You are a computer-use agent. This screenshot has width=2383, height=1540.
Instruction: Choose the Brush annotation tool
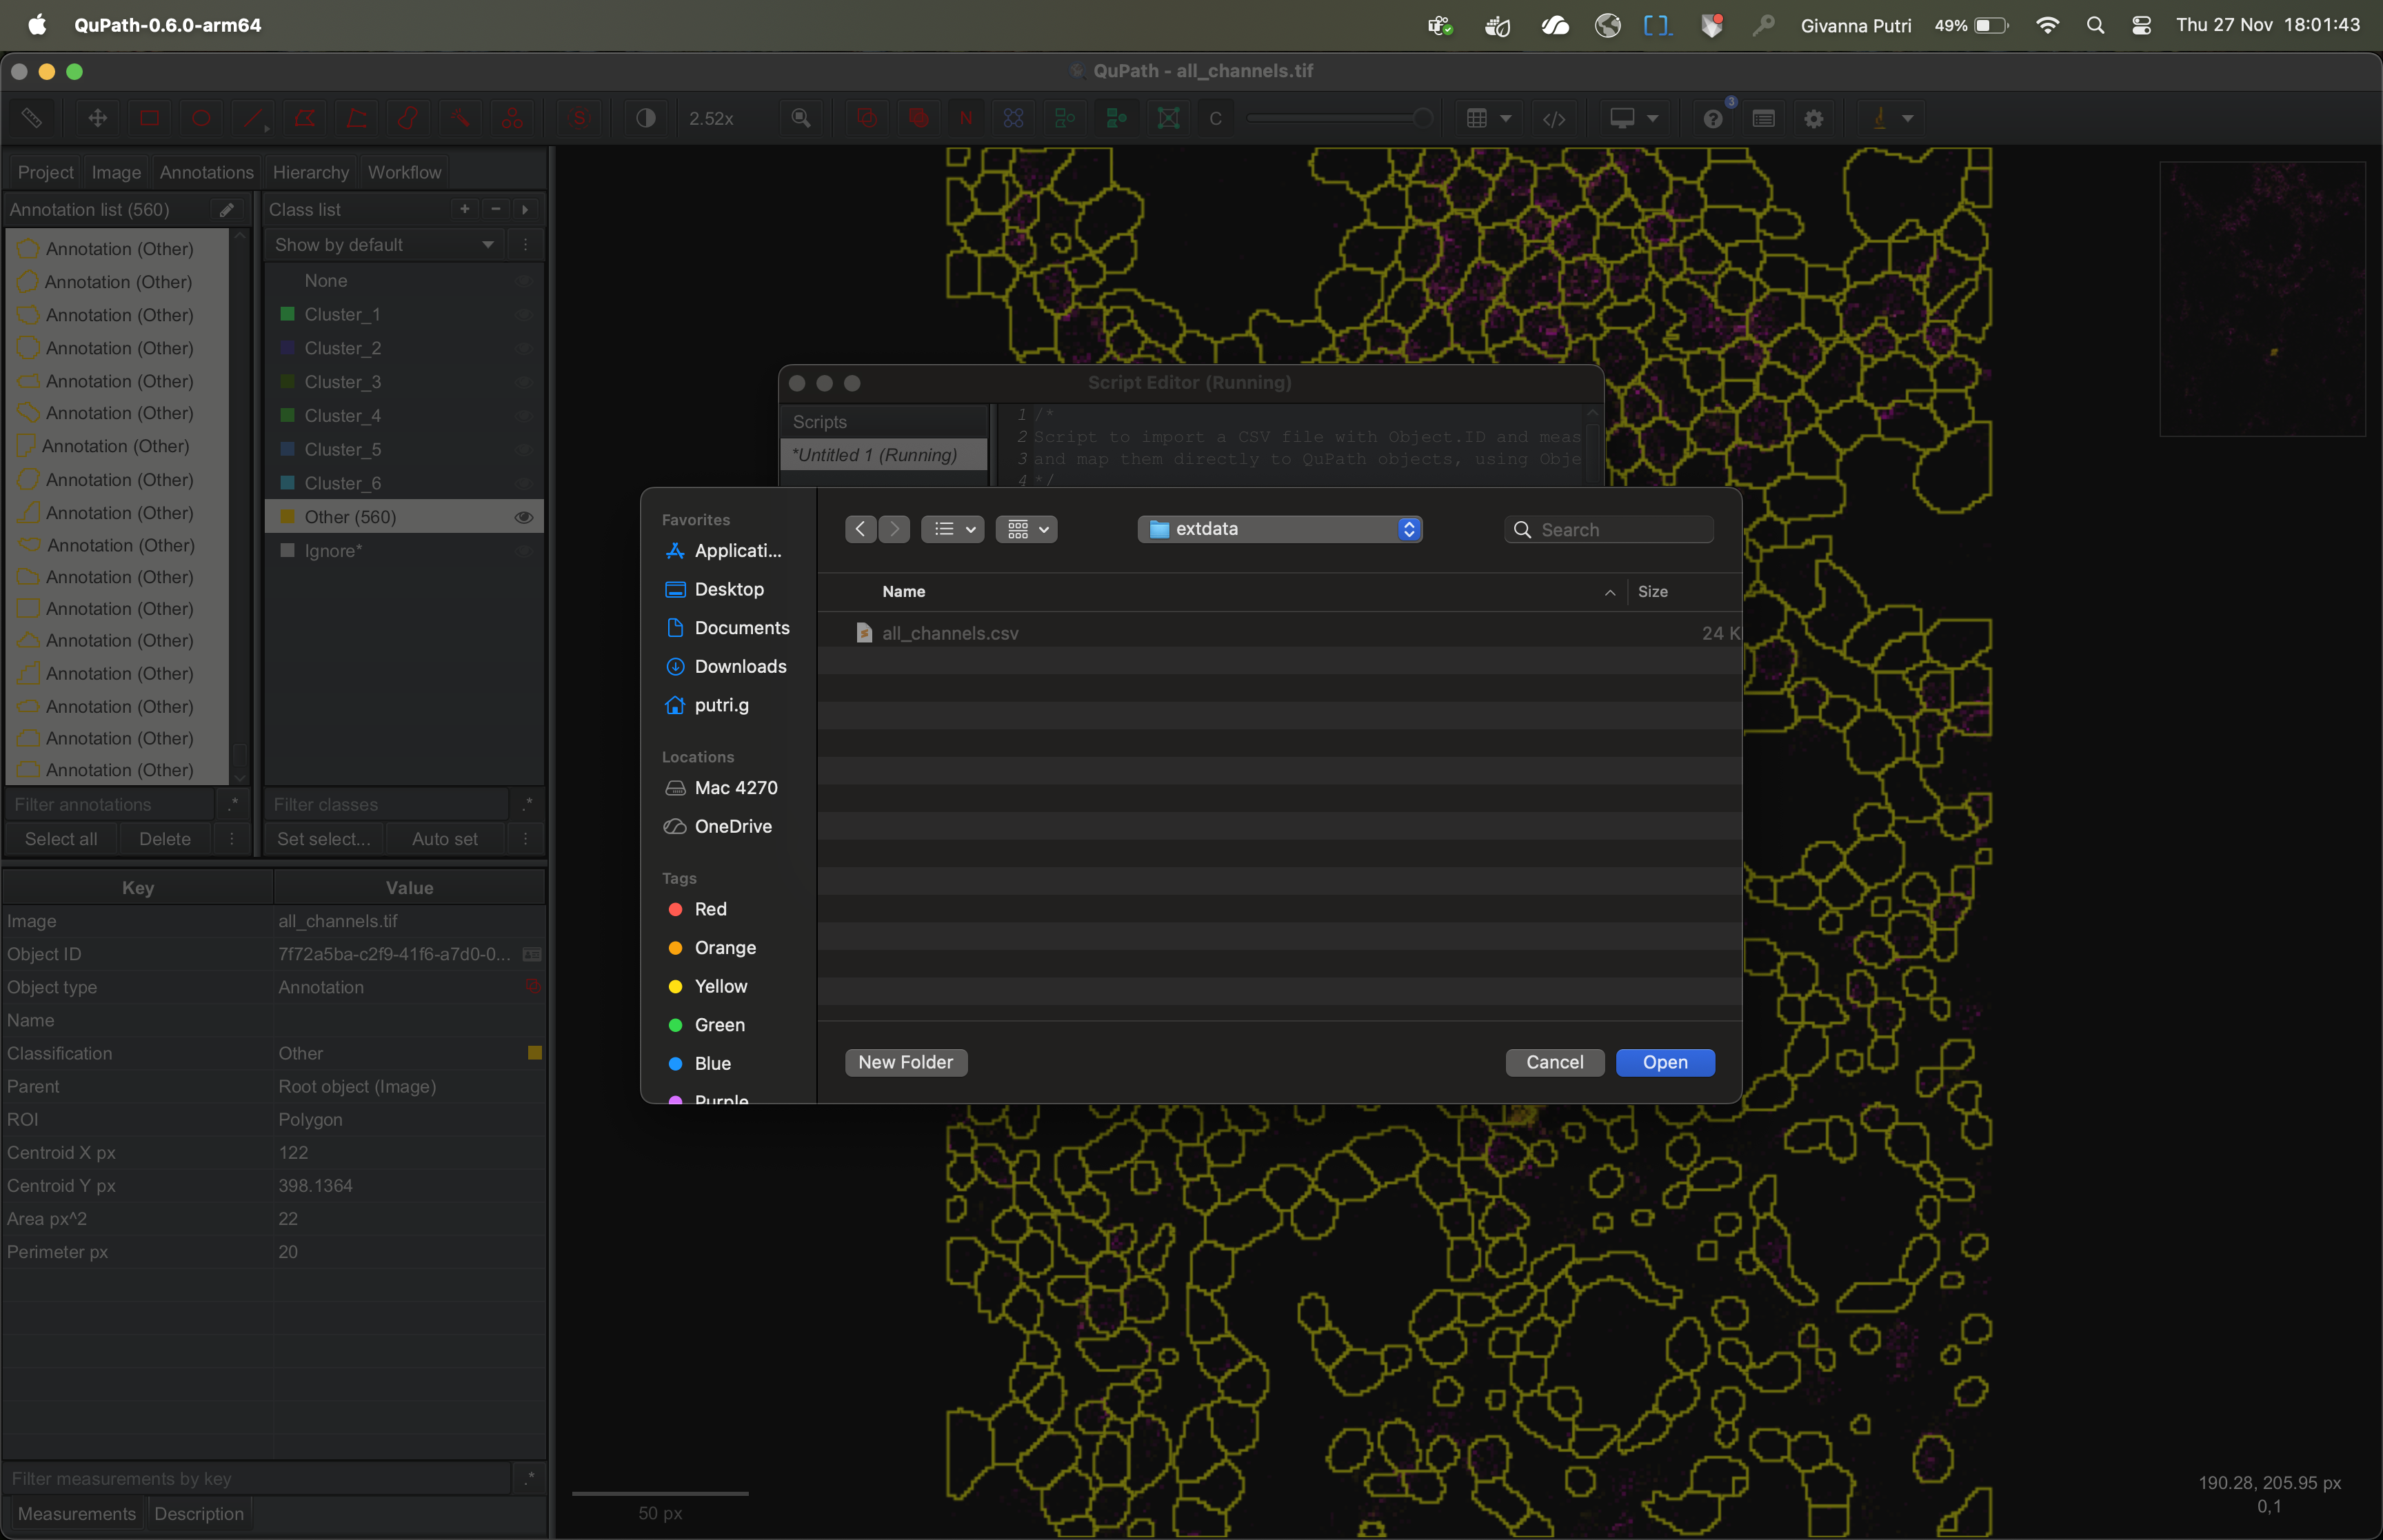click(x=408, y=118)
